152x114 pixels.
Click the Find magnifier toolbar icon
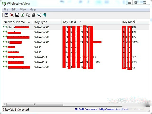pos(39,15)
